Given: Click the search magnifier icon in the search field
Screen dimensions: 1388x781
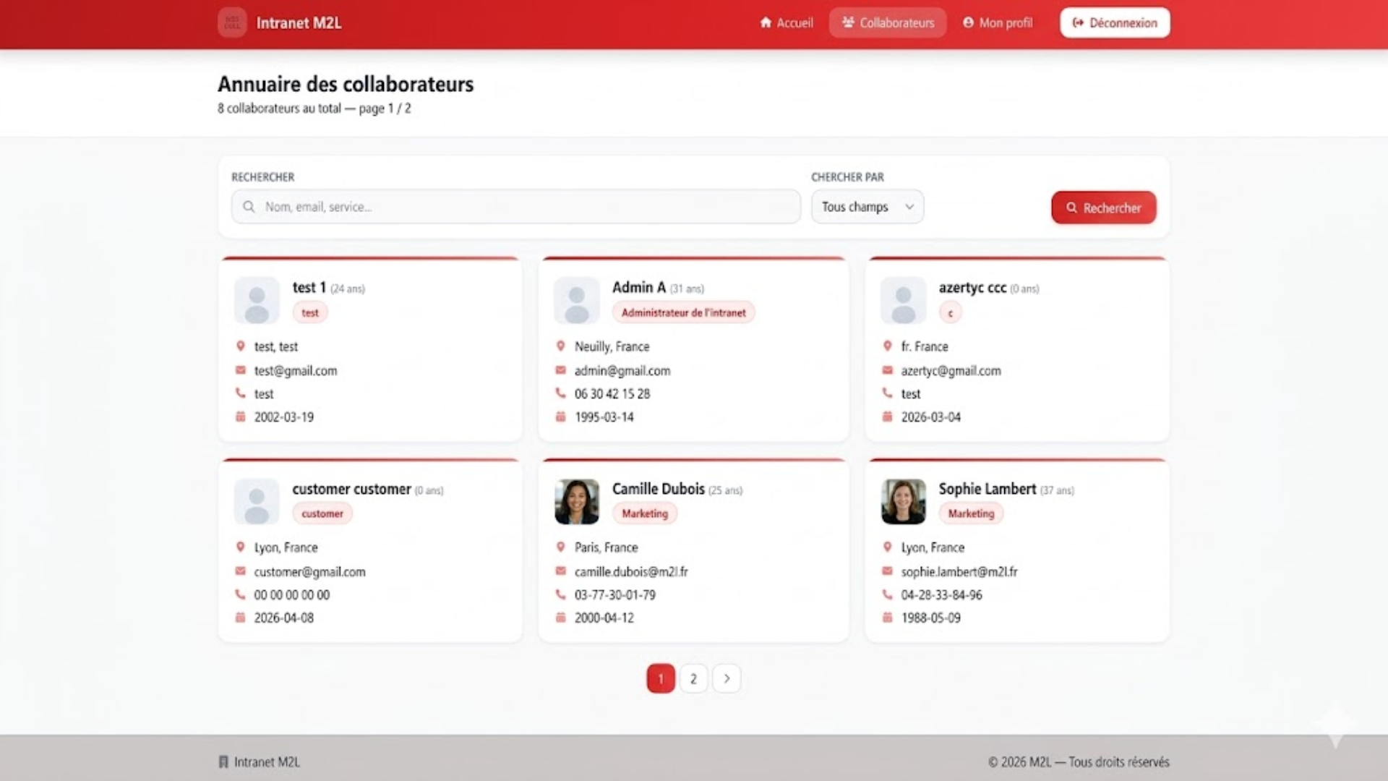Looking at the screenshot, I should [249, 207].
